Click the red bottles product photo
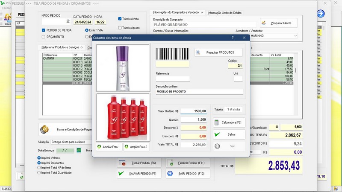This screenshot has height=192, width=342. pos(123,117)
